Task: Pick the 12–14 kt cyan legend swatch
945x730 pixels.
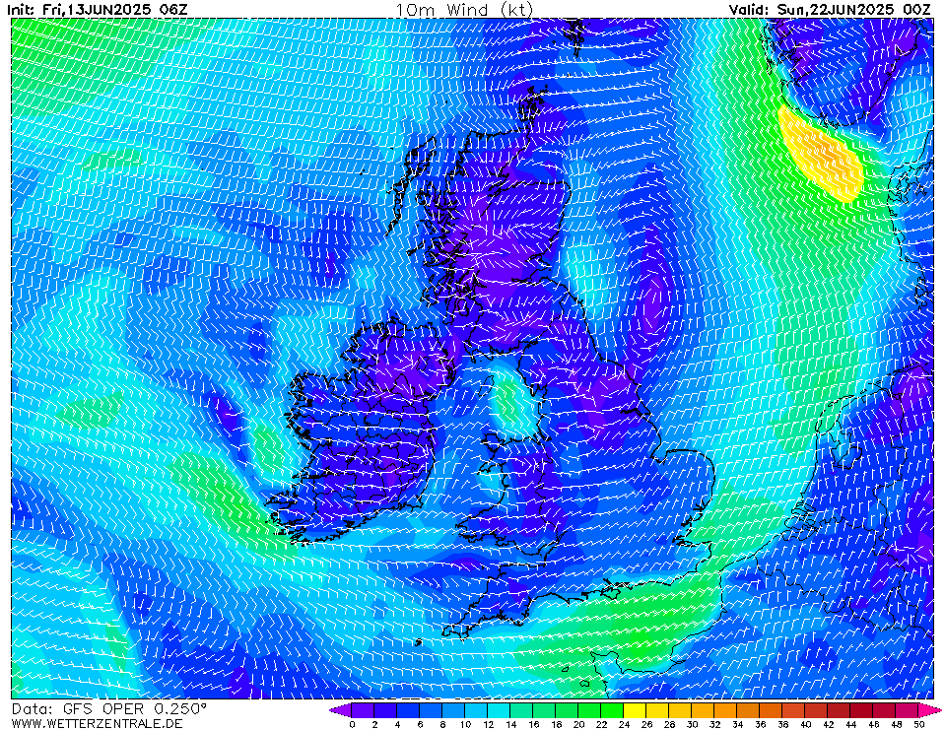Action: (499, 710)
